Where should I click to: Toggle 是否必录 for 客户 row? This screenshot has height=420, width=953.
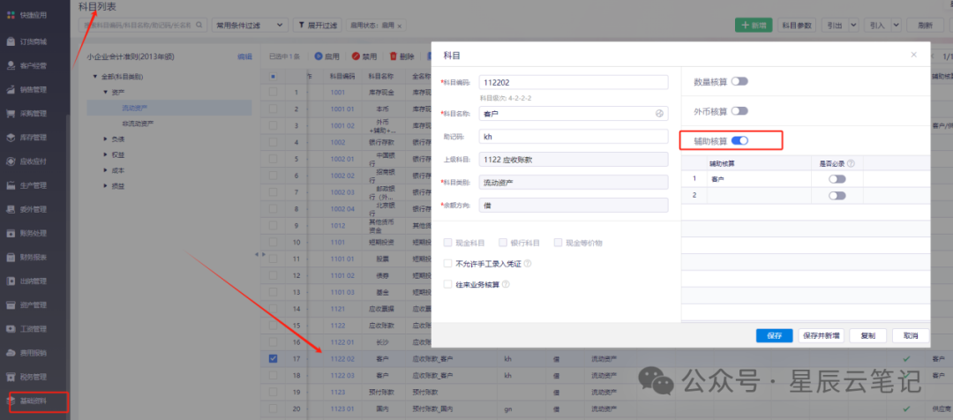[x=837, y=179]
